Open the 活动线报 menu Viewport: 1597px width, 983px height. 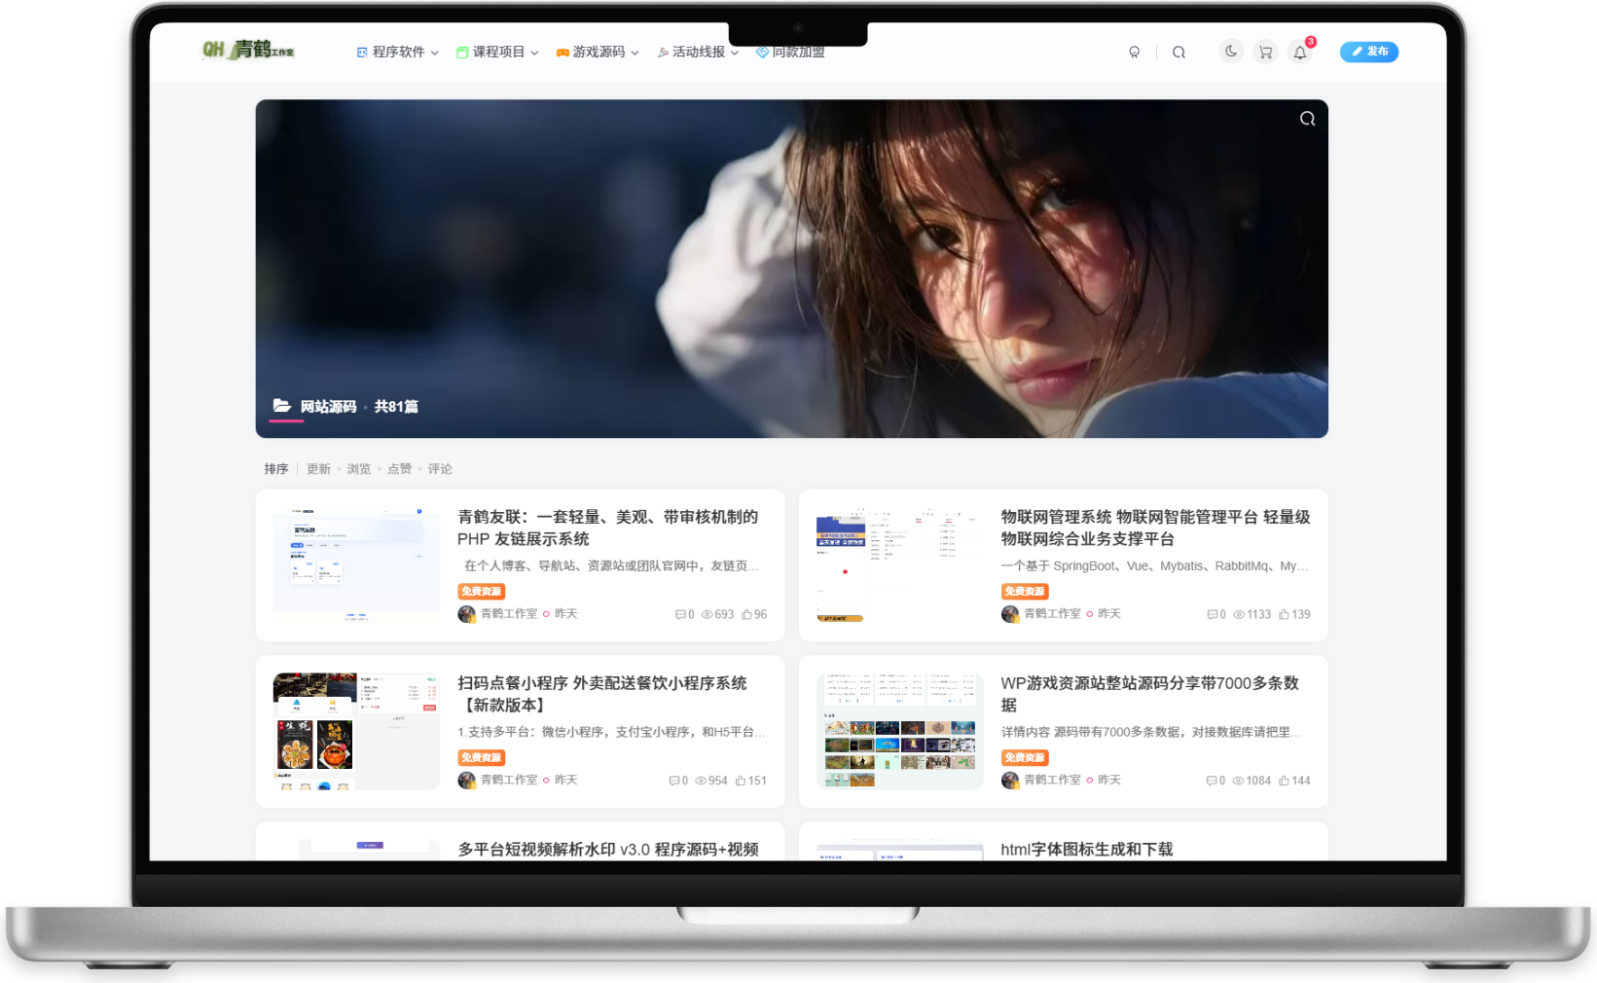pyautogui.click(x=698, y=52)
